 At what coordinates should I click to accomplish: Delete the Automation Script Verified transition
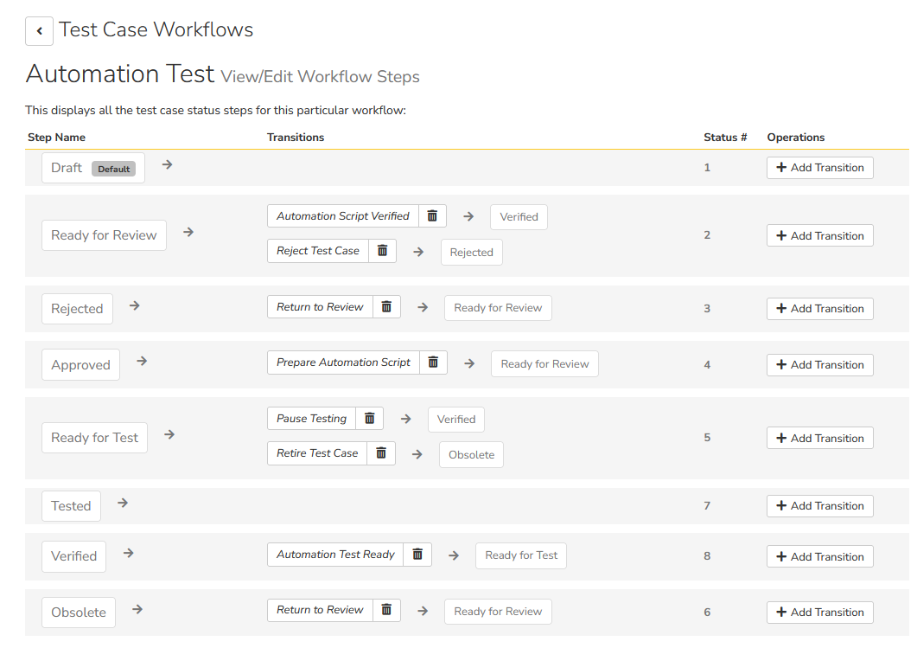432,216
